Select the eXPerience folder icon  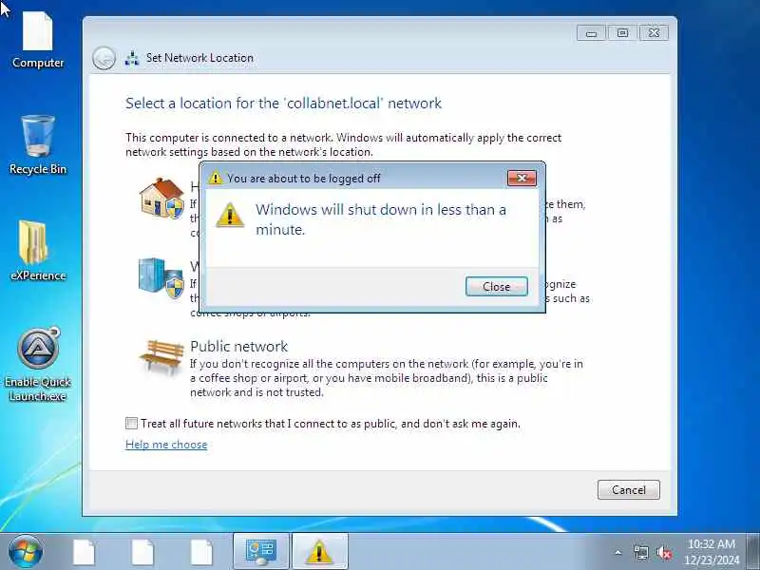[37, 251]
